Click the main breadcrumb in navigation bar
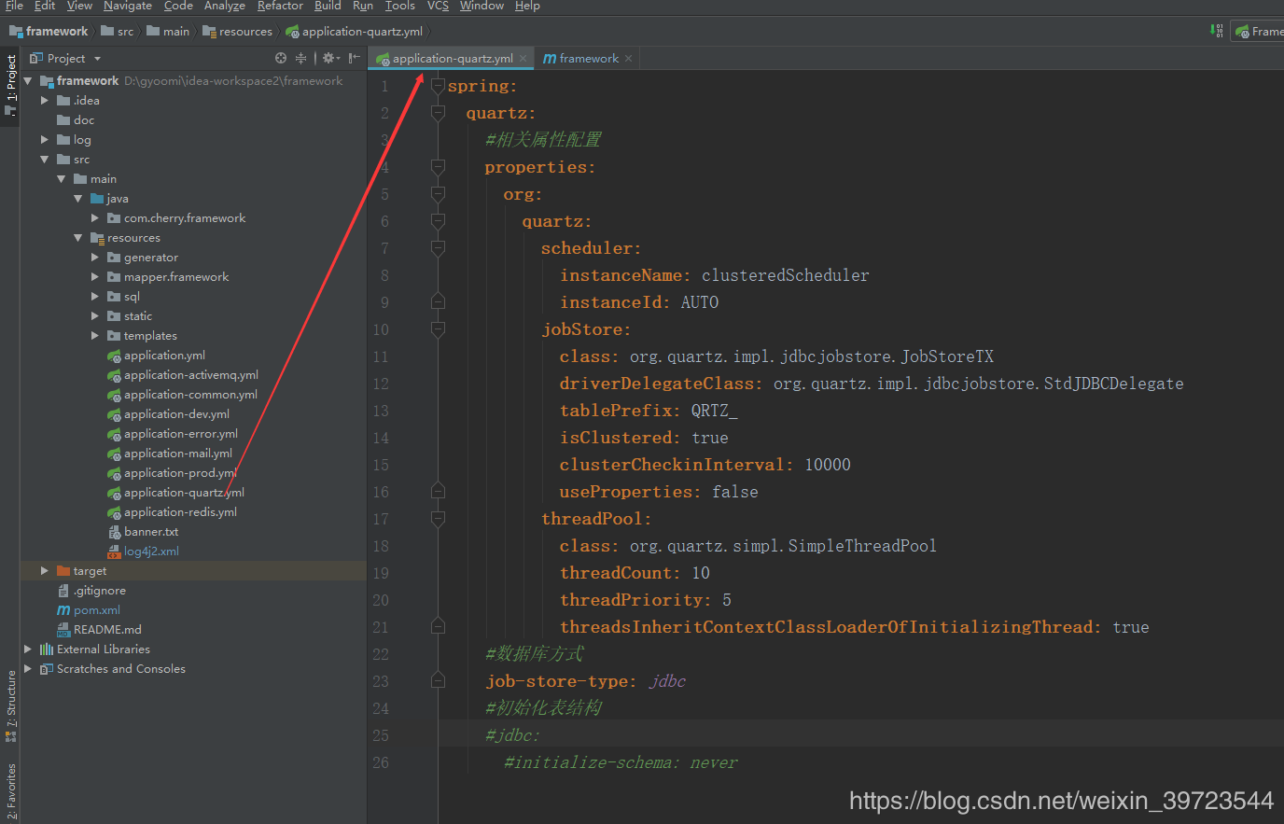 (168, 31)
